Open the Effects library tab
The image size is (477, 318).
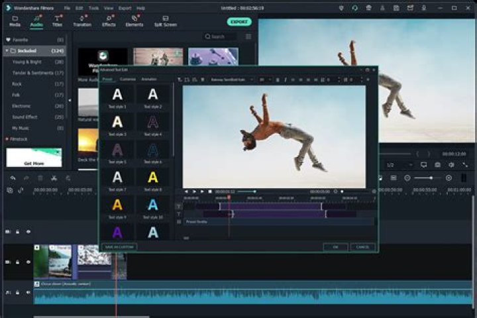pos(109,21)
